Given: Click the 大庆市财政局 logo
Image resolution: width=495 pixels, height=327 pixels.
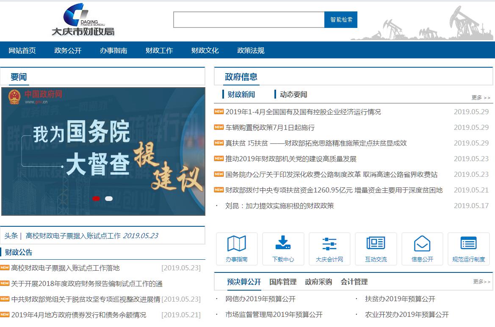Looking at the screenshot, I should (83, 20).
